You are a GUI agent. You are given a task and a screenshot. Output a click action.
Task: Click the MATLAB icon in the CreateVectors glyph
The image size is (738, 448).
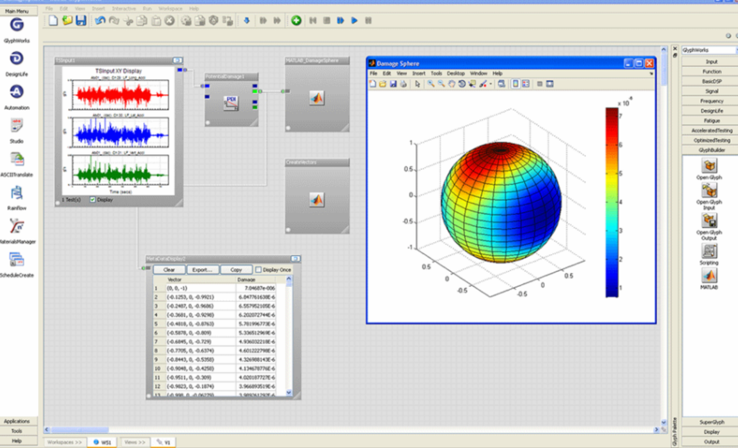pos(317,200)
